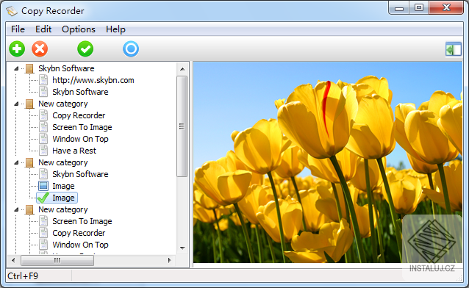Click the picture icon next to unchecked Image
Viewport: 469px width, 288px height.
[x=43, y=186]
